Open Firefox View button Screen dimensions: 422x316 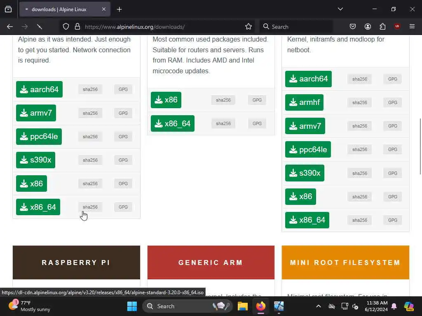[8, 9]
